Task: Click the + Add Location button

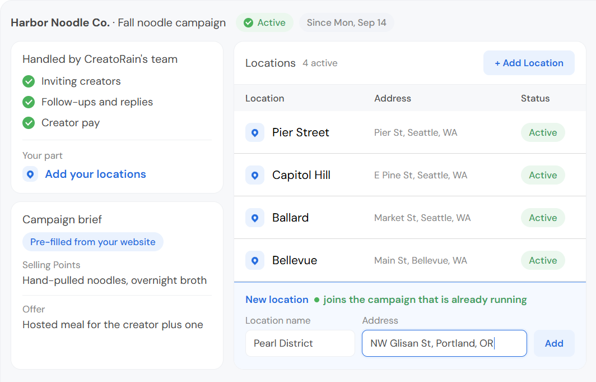Action: [529, 63]
